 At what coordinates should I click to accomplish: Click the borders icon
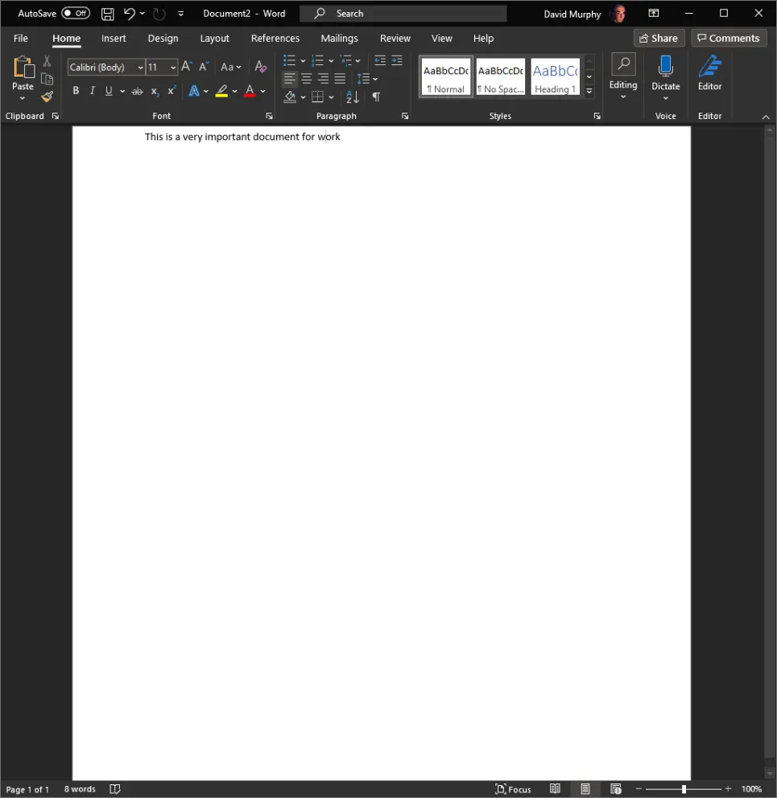click(x=317, y=97)
